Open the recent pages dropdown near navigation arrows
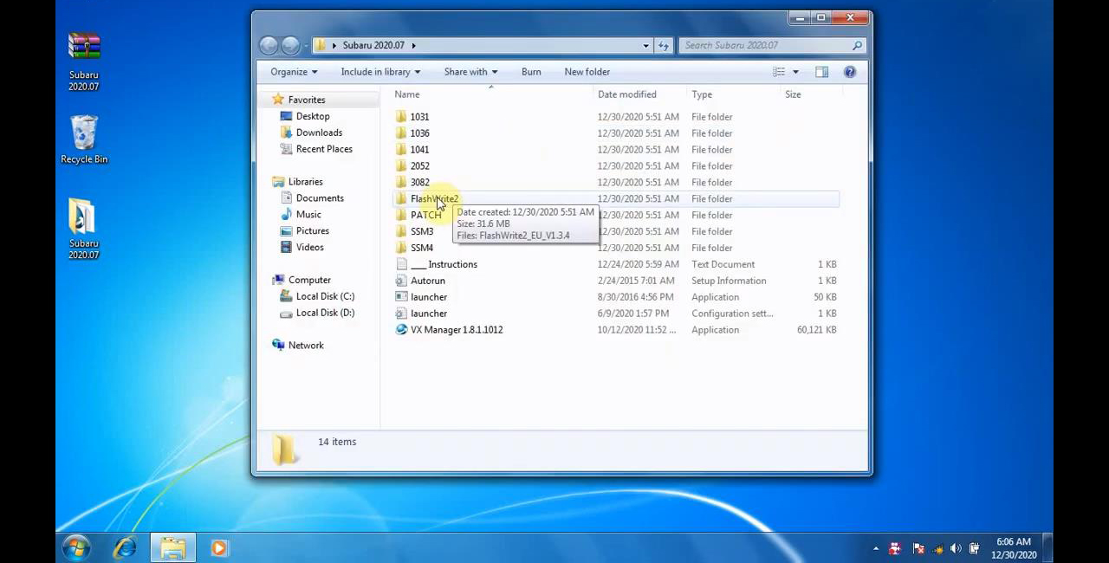The image size is (1109, 563). pos(307,45)
